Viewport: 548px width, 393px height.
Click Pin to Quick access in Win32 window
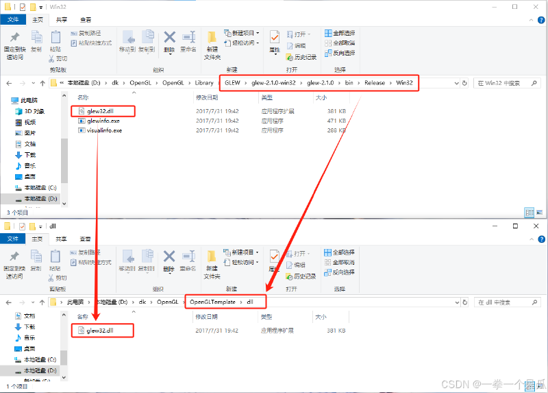point(14,46)
